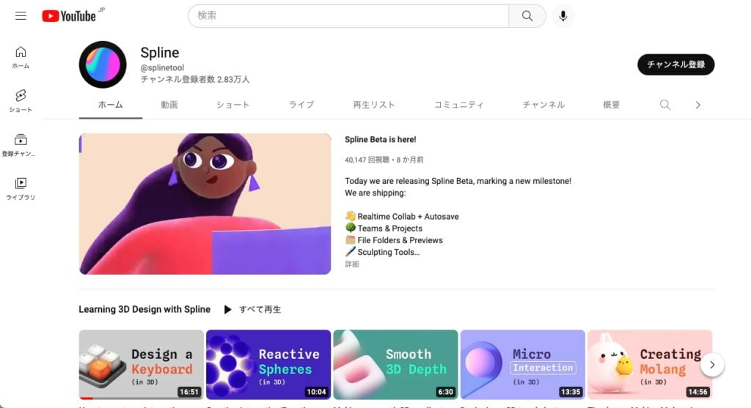This screenshot has height=408, width=751.
Task: Search within the Spline channel
Action: click(665, 105)
